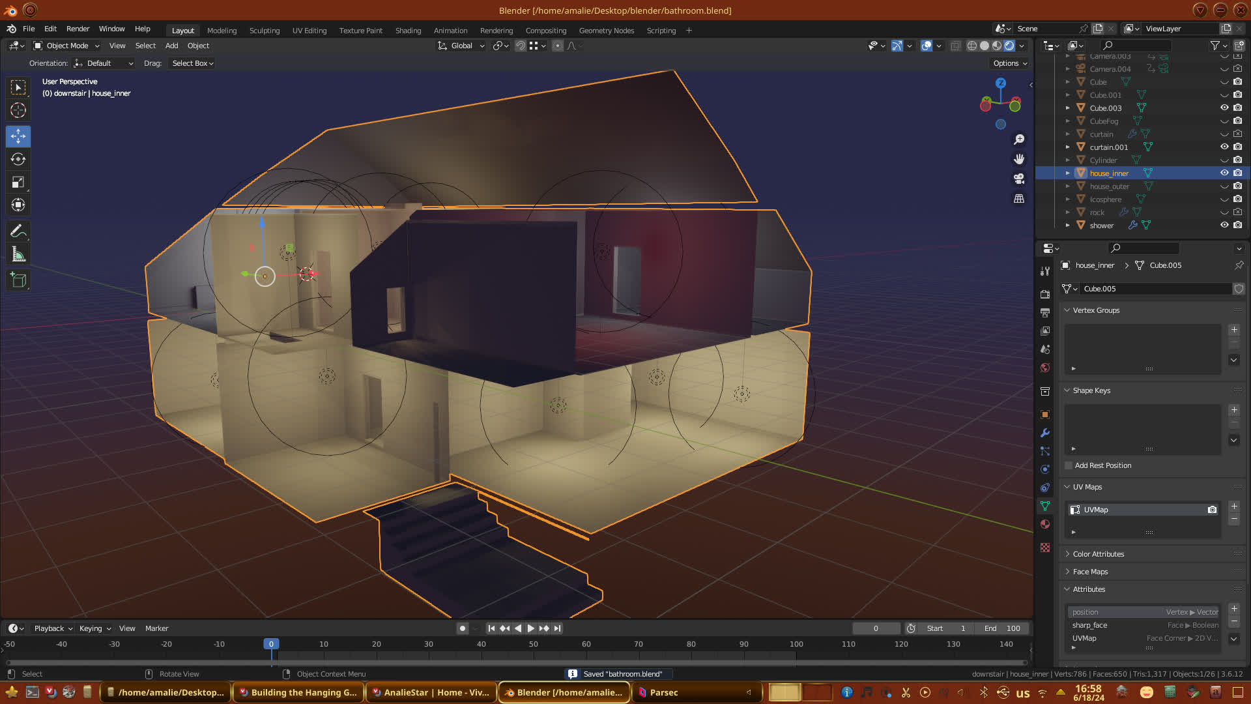
Task: Toggle shower visibility eye icon
Action: (x=1224, y=225)
